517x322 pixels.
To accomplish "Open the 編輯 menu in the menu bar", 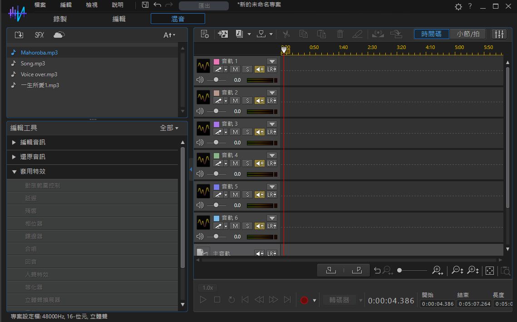I will (66, 5).
